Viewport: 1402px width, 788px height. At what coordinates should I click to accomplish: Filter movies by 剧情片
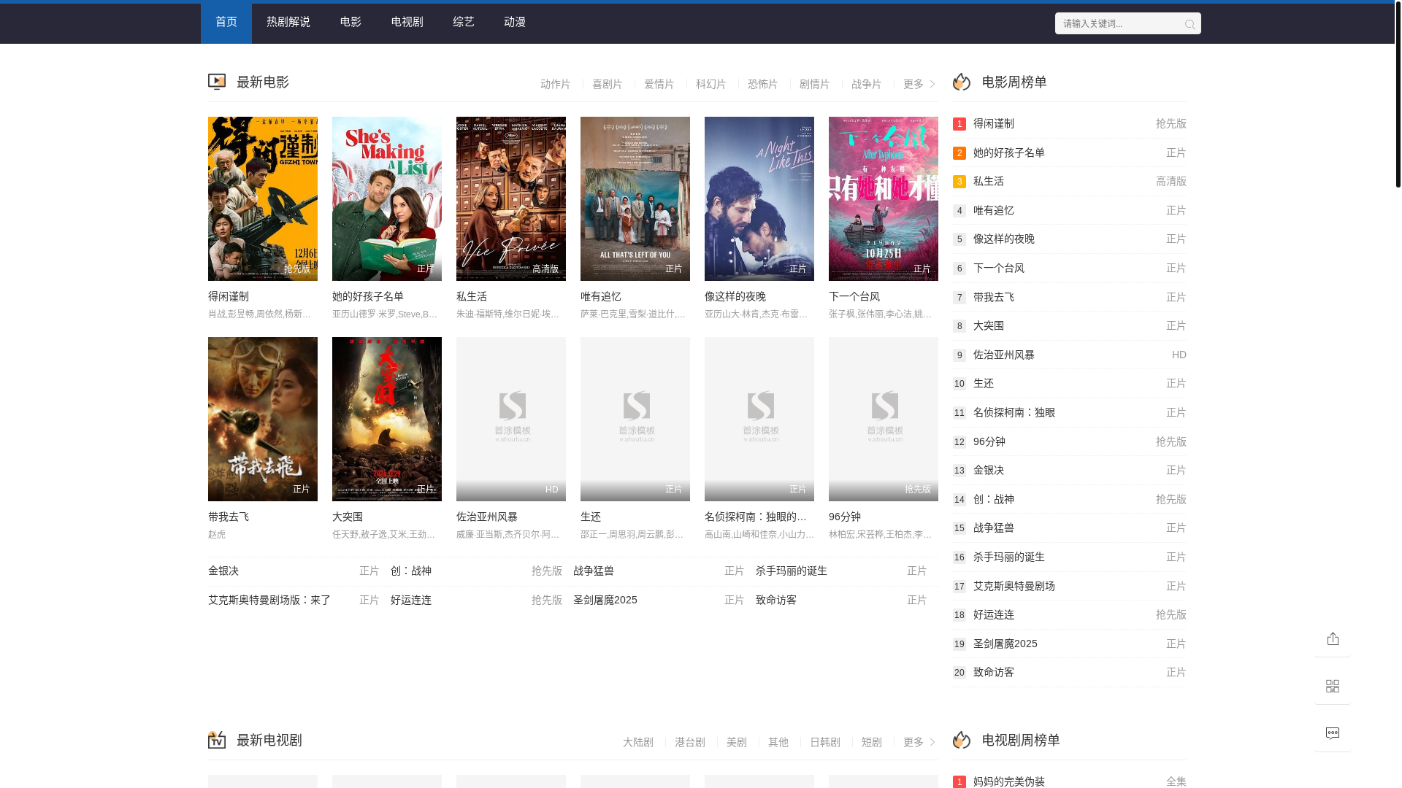coord(814,84)
